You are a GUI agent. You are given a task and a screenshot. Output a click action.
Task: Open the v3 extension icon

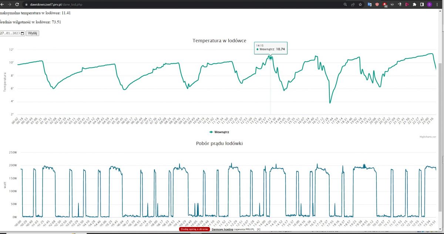[392, 4]
